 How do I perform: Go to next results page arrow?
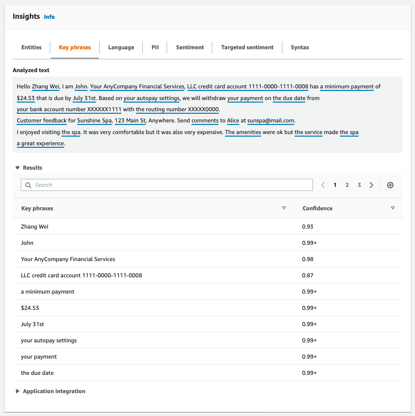coord(371,185)
